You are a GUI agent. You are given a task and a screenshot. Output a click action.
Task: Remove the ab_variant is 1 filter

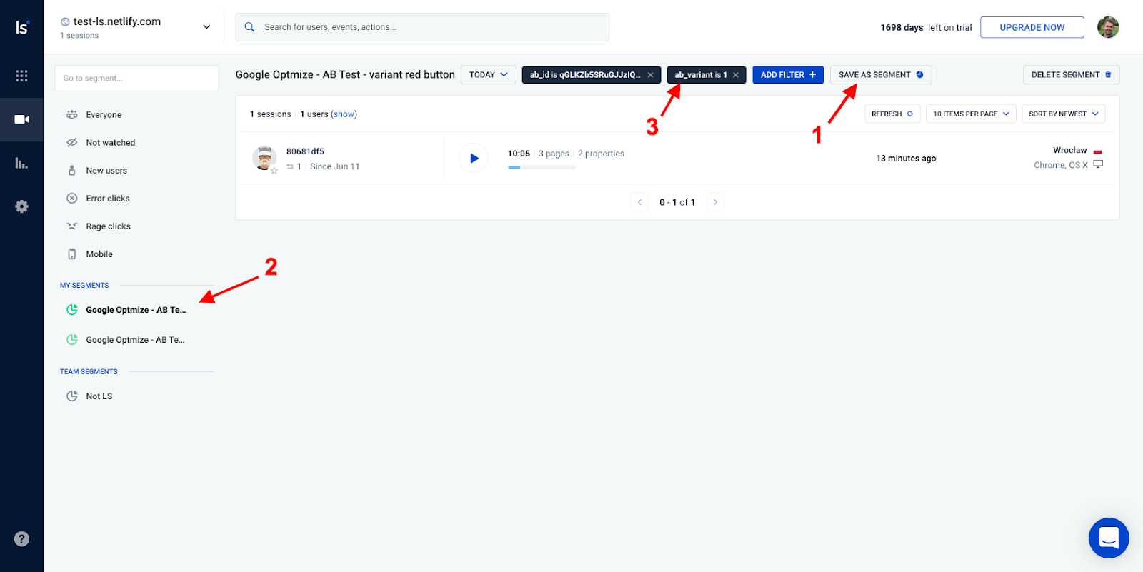point(736,75)
